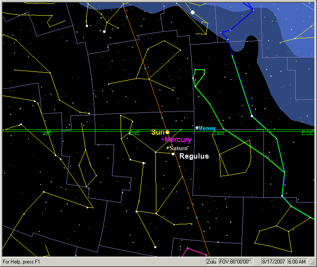Click the Zulu time zone indicator
Image resolution: width=317 pixels, height=267 pixels.
[211, 262]
